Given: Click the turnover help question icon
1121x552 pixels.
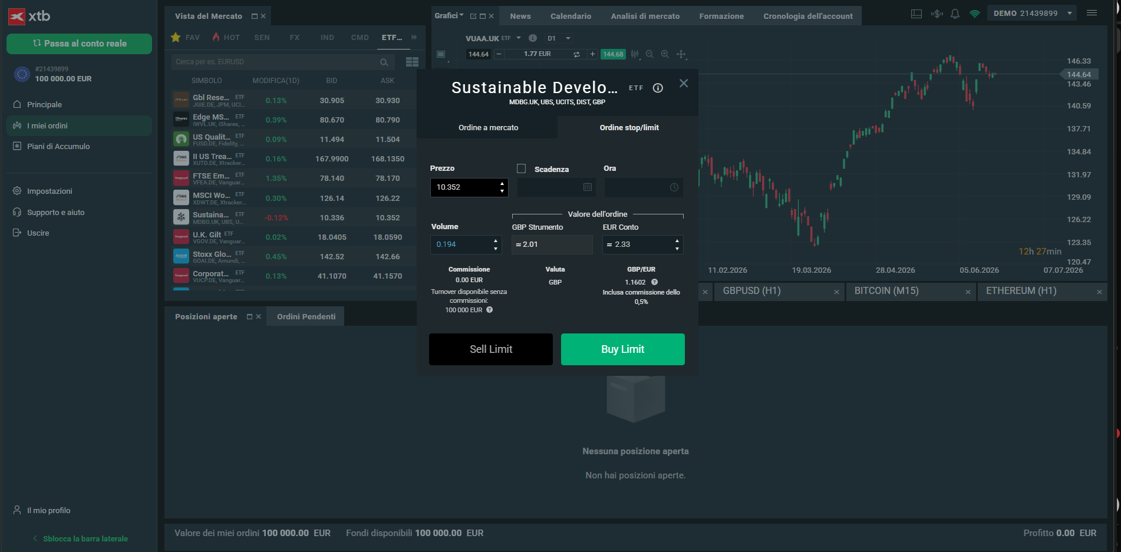Looking at the screenshot, I should [x=489, y=310].
